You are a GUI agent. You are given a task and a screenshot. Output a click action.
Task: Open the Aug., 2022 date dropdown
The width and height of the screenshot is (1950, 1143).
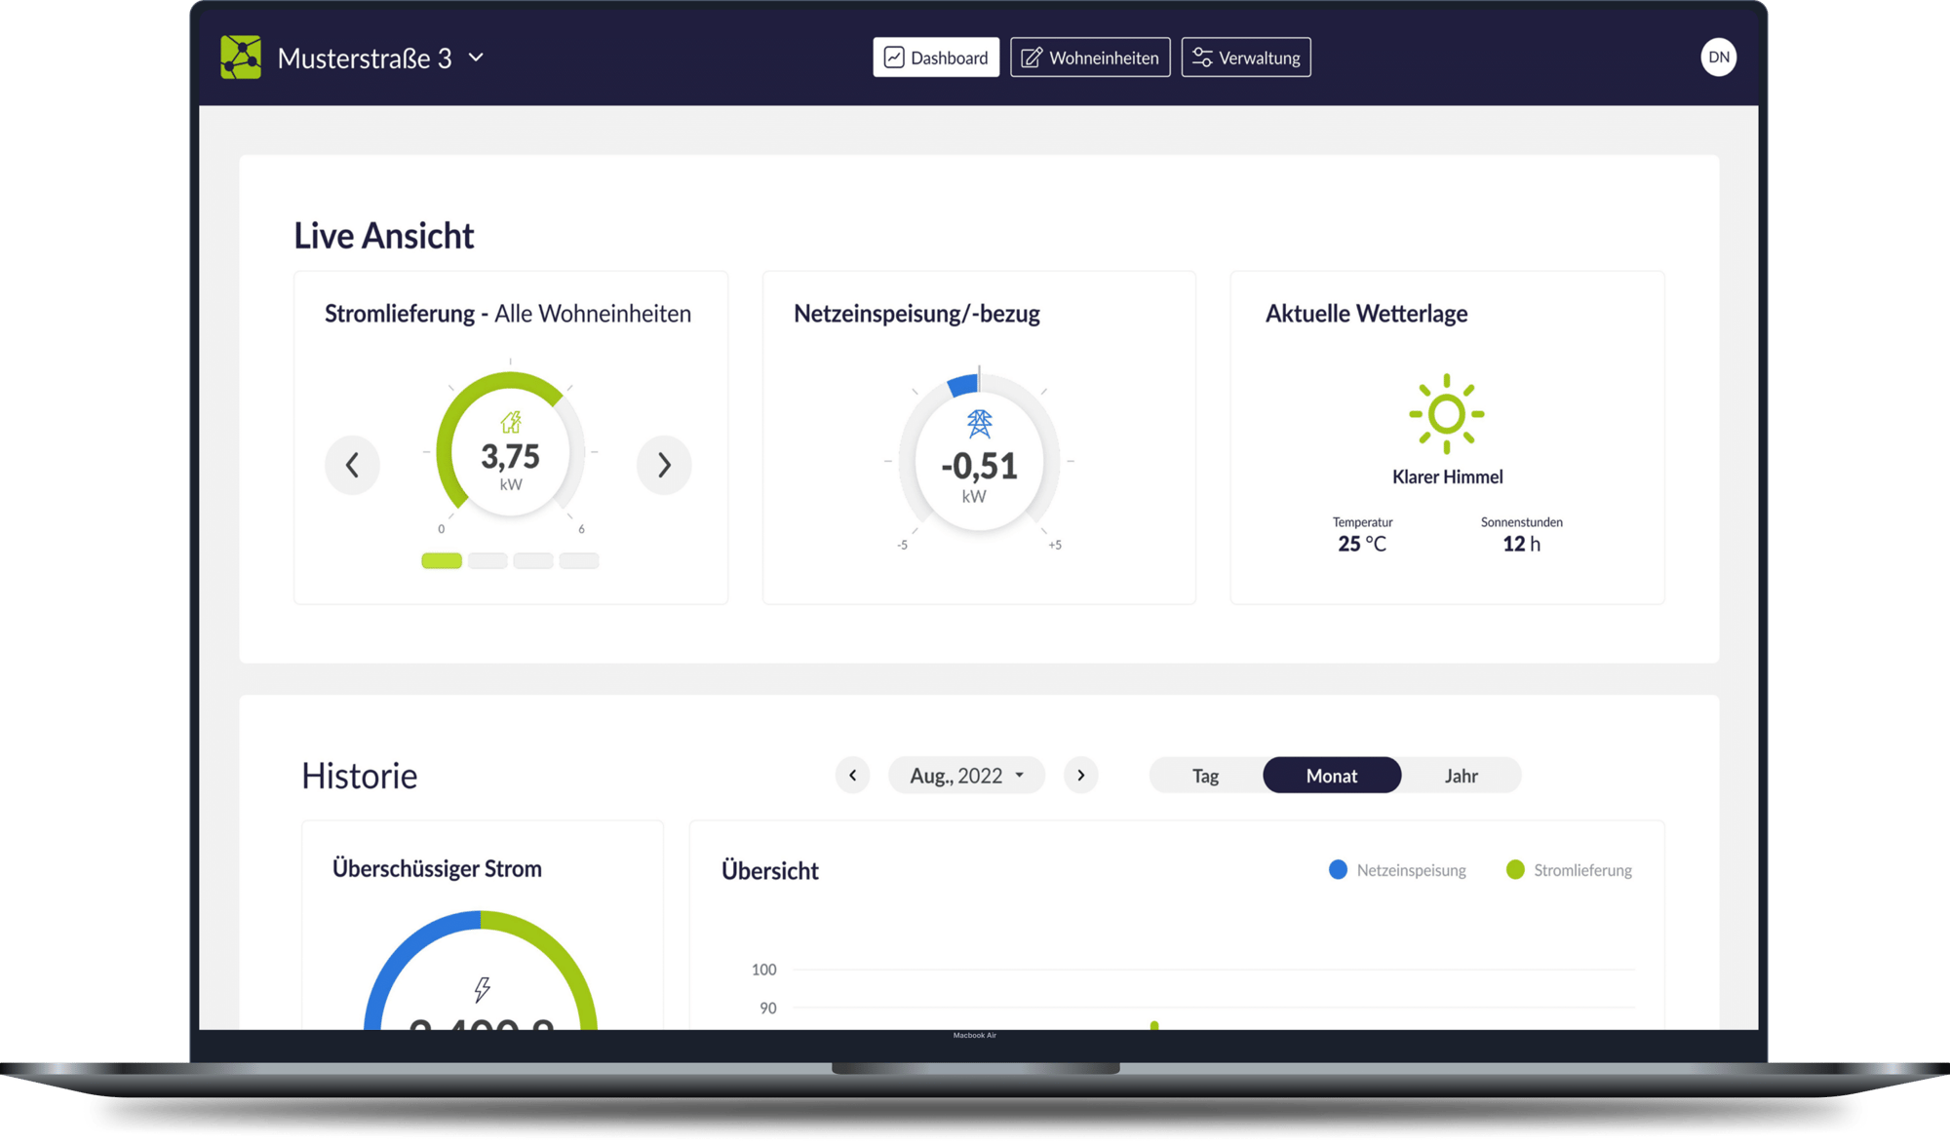coord(966,776)
